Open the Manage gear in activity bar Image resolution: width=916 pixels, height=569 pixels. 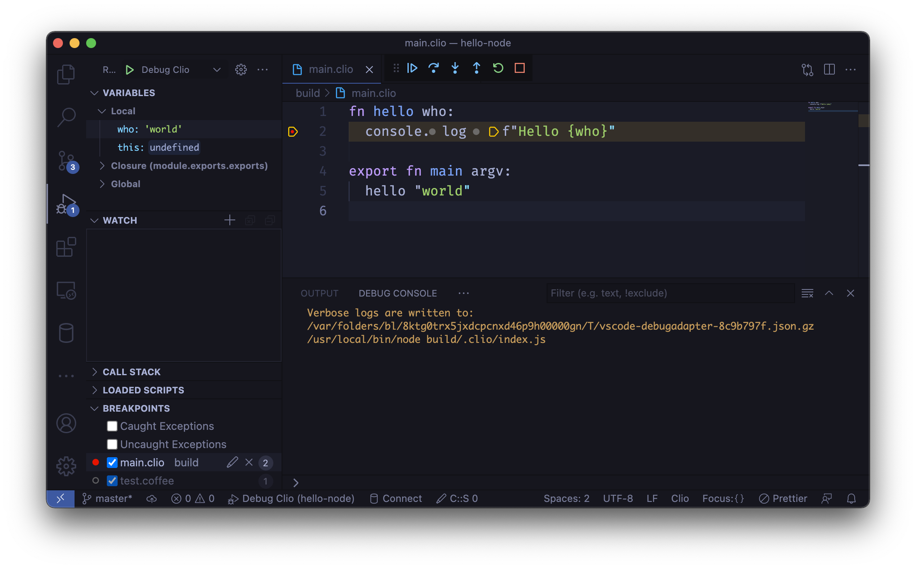pos(66,466)
